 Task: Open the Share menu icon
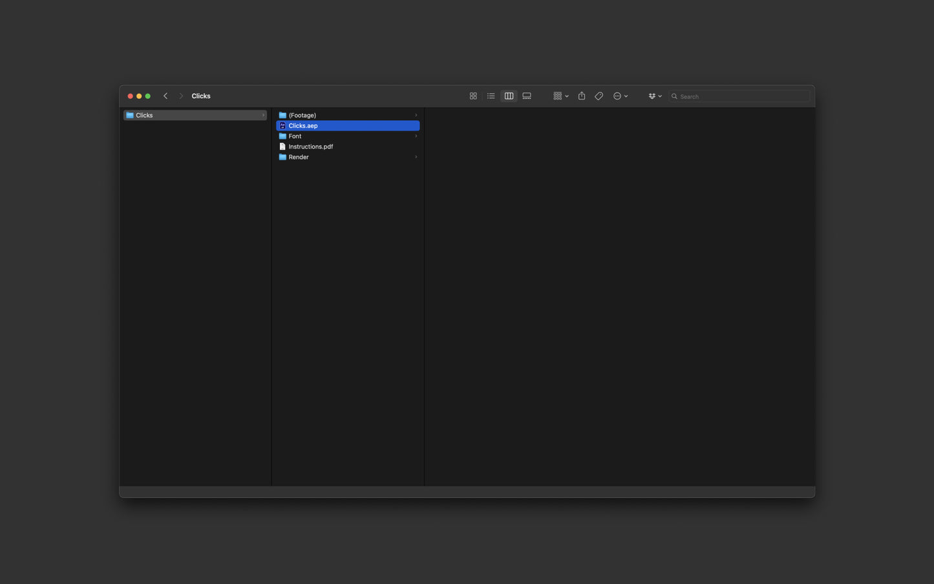click(x=582, y=96)
